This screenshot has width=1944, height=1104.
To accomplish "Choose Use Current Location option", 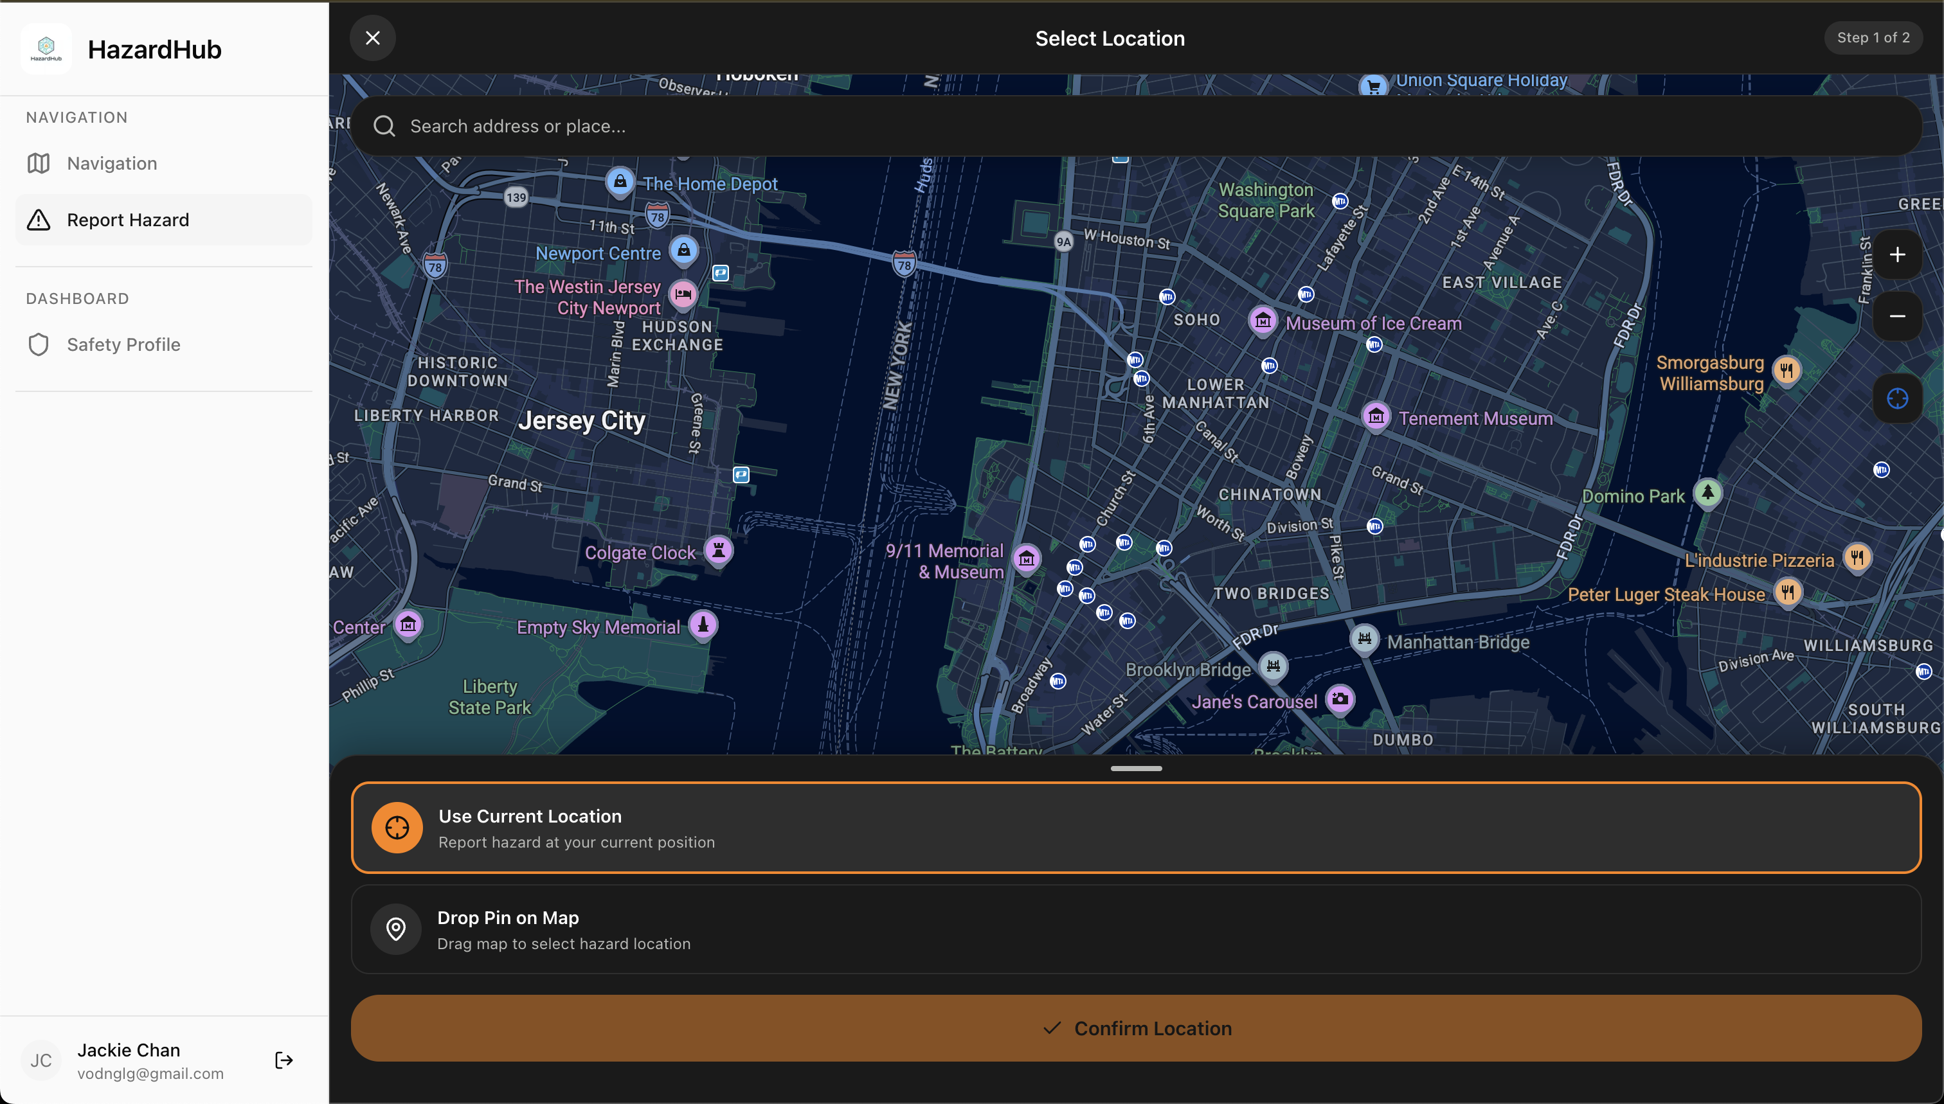I will (x=1135, y=828).
